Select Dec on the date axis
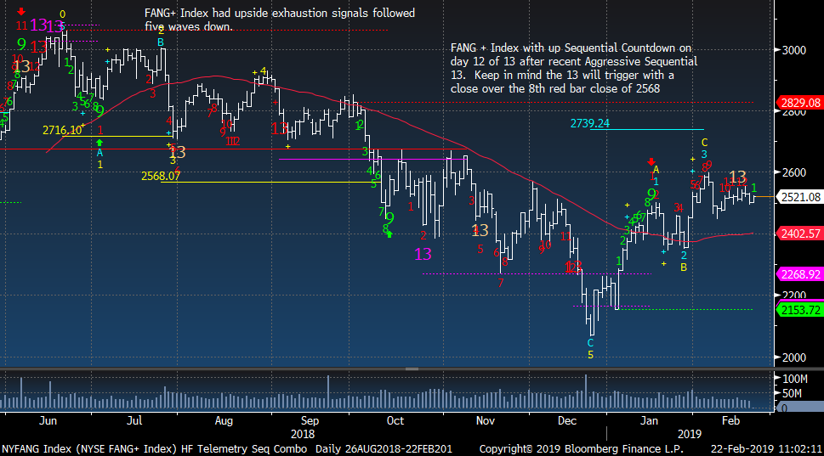The width and height of the screenshot is (824, 456). 567,421
